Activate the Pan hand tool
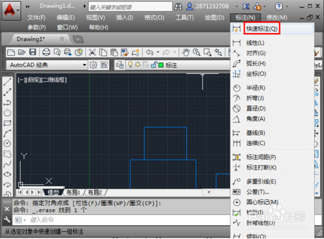The width and height of the screenshot is (324, 239). coord(186,52)
